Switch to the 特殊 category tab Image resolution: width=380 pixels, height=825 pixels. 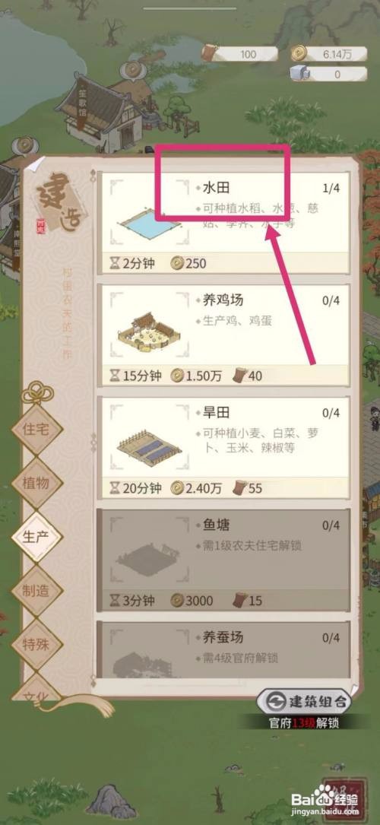click(x=36, y=644)
